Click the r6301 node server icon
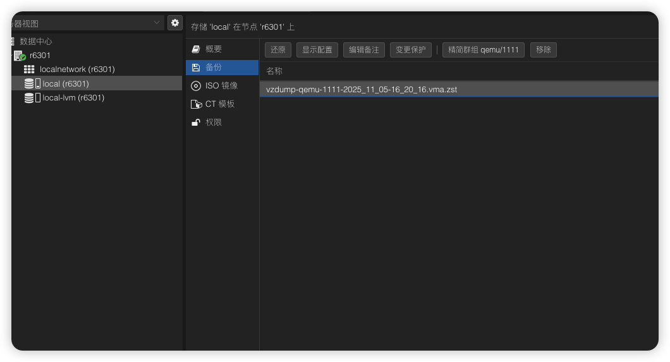Screen dimensions: 670x362 click(20, 56)
